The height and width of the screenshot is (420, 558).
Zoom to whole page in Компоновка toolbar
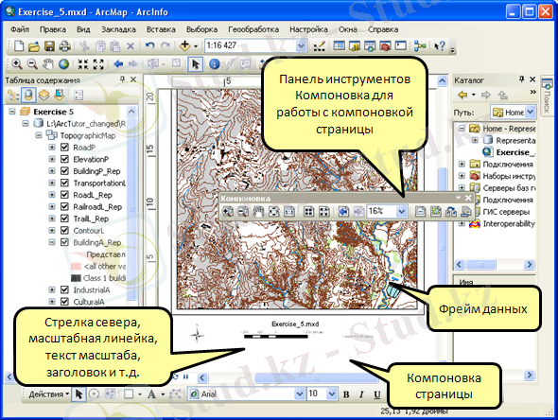click(x=273, y=212)
